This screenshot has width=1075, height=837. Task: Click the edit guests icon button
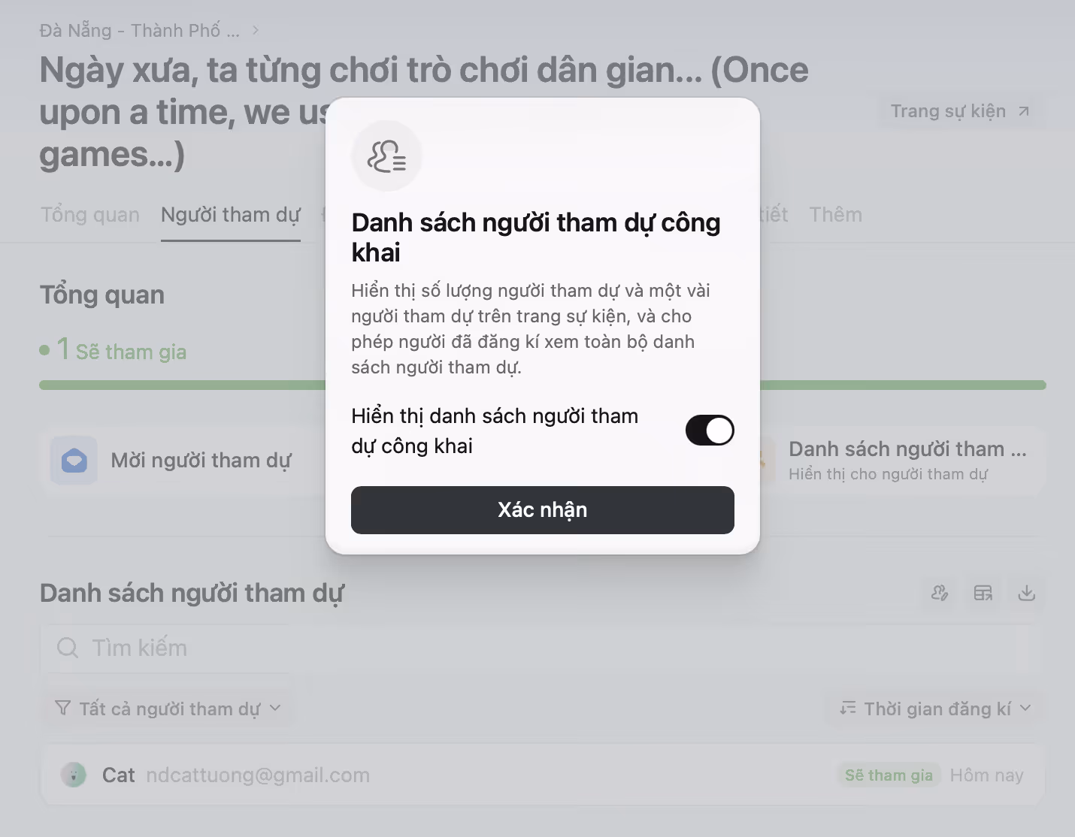pos(940,593)
